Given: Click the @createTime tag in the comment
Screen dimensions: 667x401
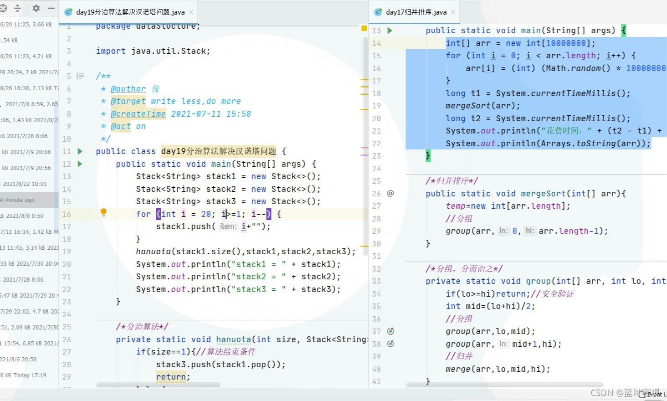Looking at the screenshot, I should click(x=138, y=114).
